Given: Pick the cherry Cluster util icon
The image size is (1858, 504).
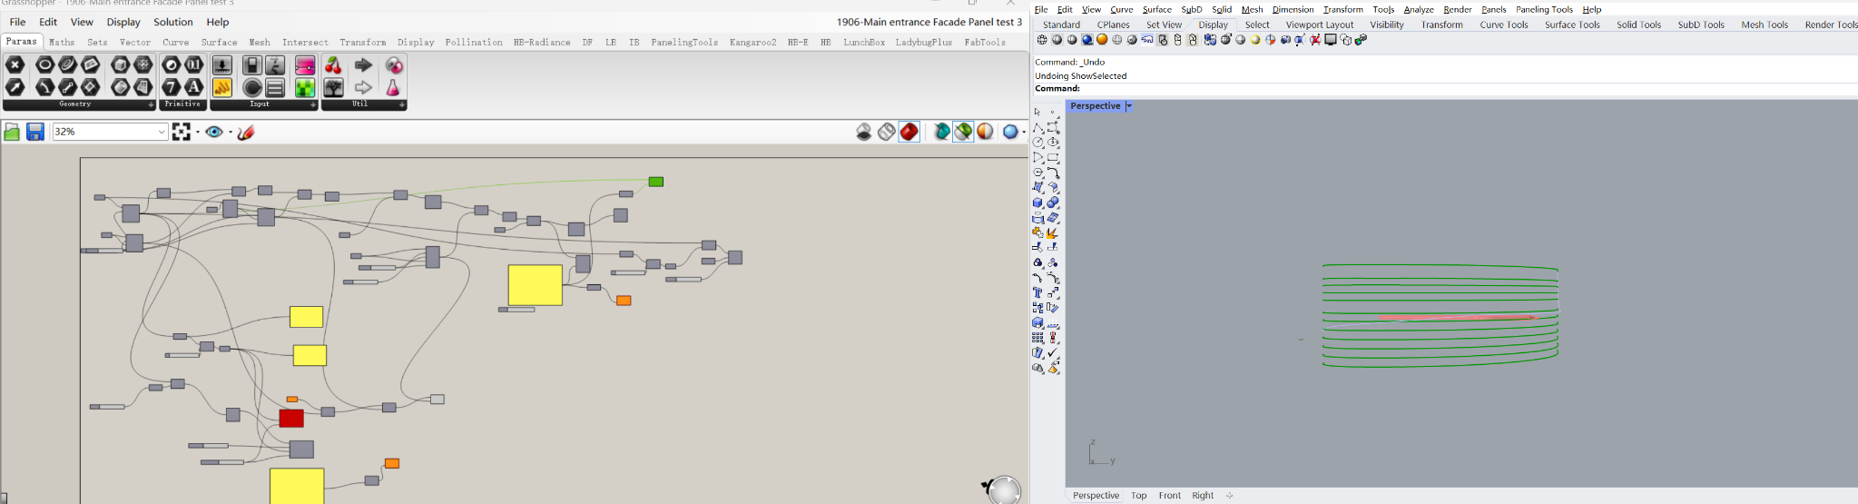Looking at the screenshot, I should (333, 64).
